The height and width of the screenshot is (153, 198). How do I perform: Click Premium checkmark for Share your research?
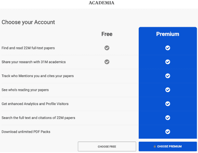tap(168, 62)
